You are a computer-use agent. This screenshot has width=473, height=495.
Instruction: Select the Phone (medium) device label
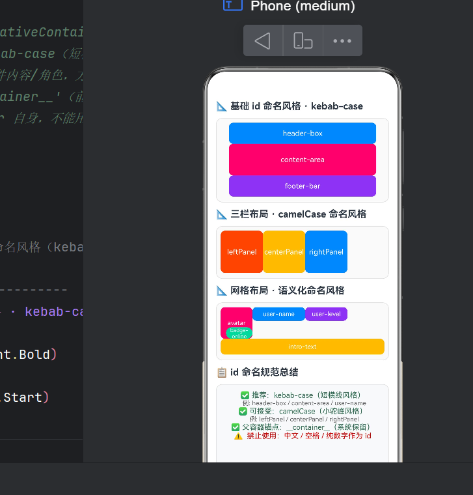(x=303, y=6)
